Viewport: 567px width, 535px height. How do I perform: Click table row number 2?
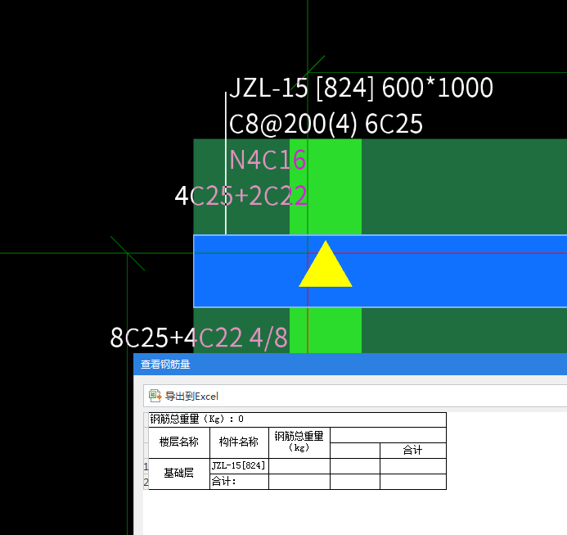pyautogui.click(x=146, y=482)
